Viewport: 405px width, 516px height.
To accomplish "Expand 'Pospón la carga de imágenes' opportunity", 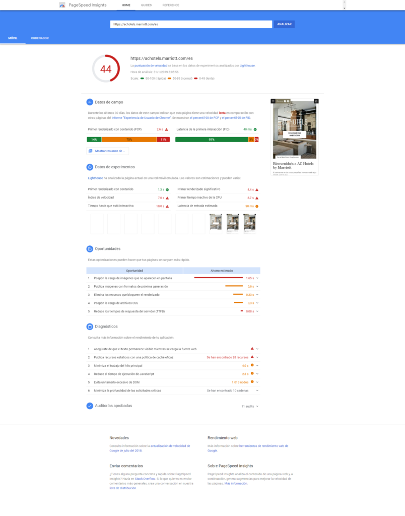I will tap(257, 278).
